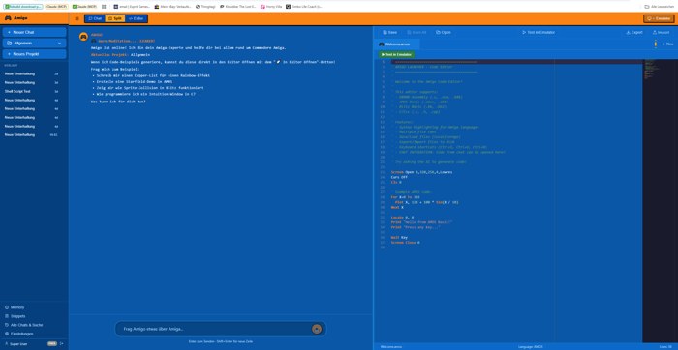Image resolution: width=678 pixels, height=350 pixels.
Task: Add a new file tab with + New
Action: pyautogui.click(x=667, y=44)
